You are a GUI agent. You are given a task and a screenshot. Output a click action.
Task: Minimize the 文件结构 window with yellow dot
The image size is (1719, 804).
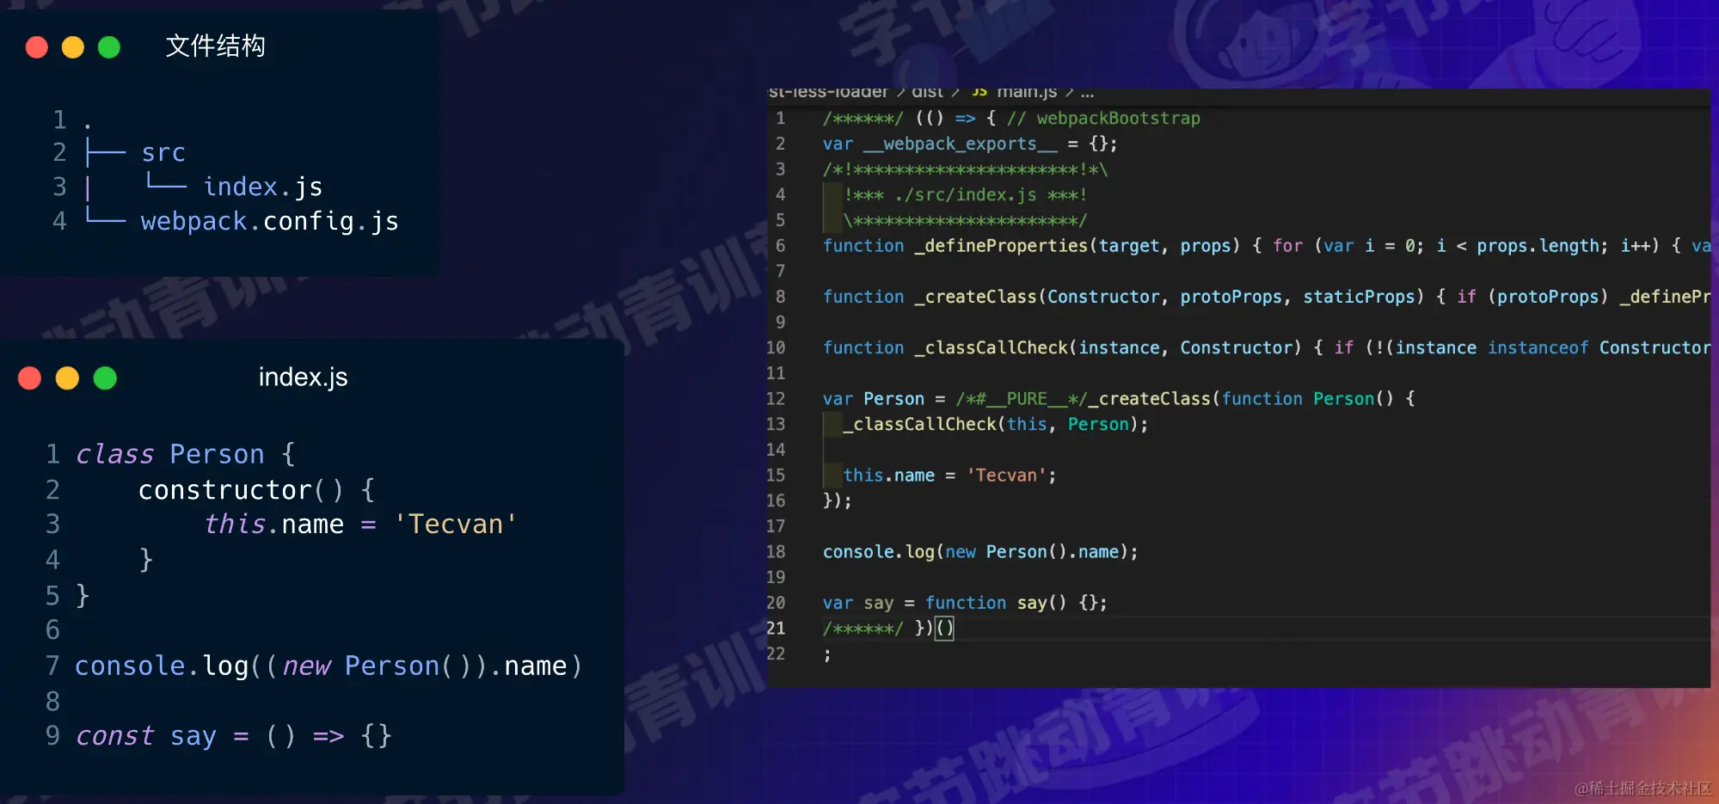tap(73, 47)
